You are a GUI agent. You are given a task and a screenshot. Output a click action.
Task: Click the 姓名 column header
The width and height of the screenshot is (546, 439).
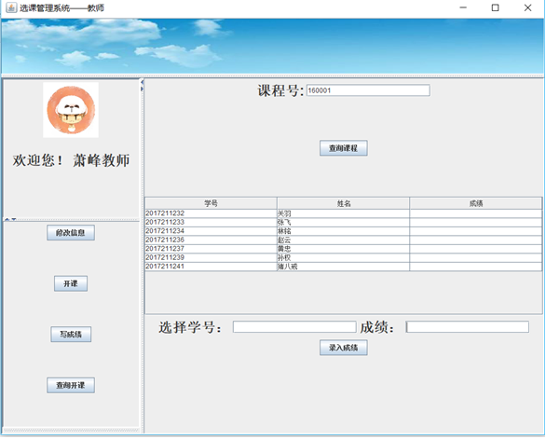343,203
